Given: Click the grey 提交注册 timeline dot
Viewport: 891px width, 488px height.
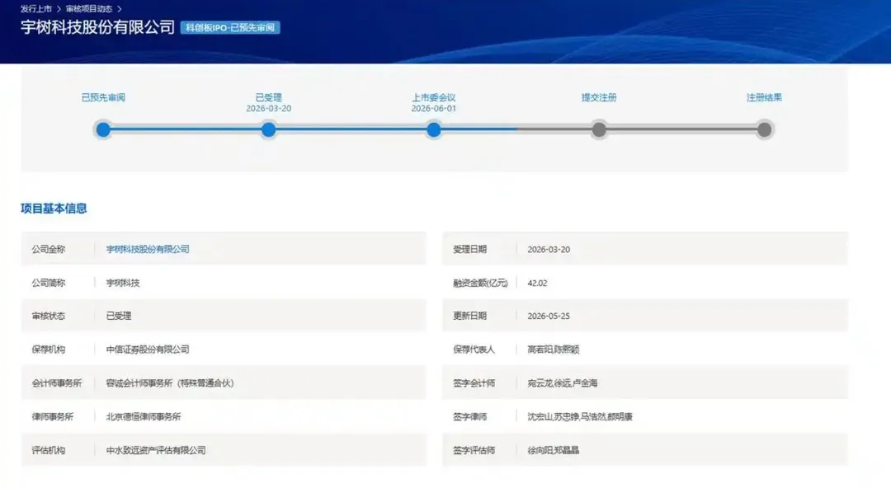Looking at the screenshot, I should (599, 129).
